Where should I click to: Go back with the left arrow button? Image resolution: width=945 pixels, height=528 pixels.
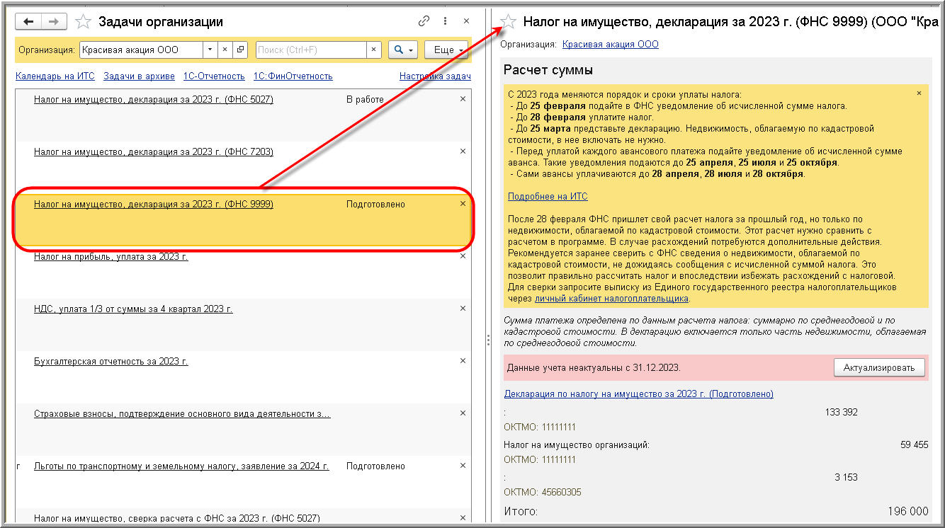(x=29, y=21)
